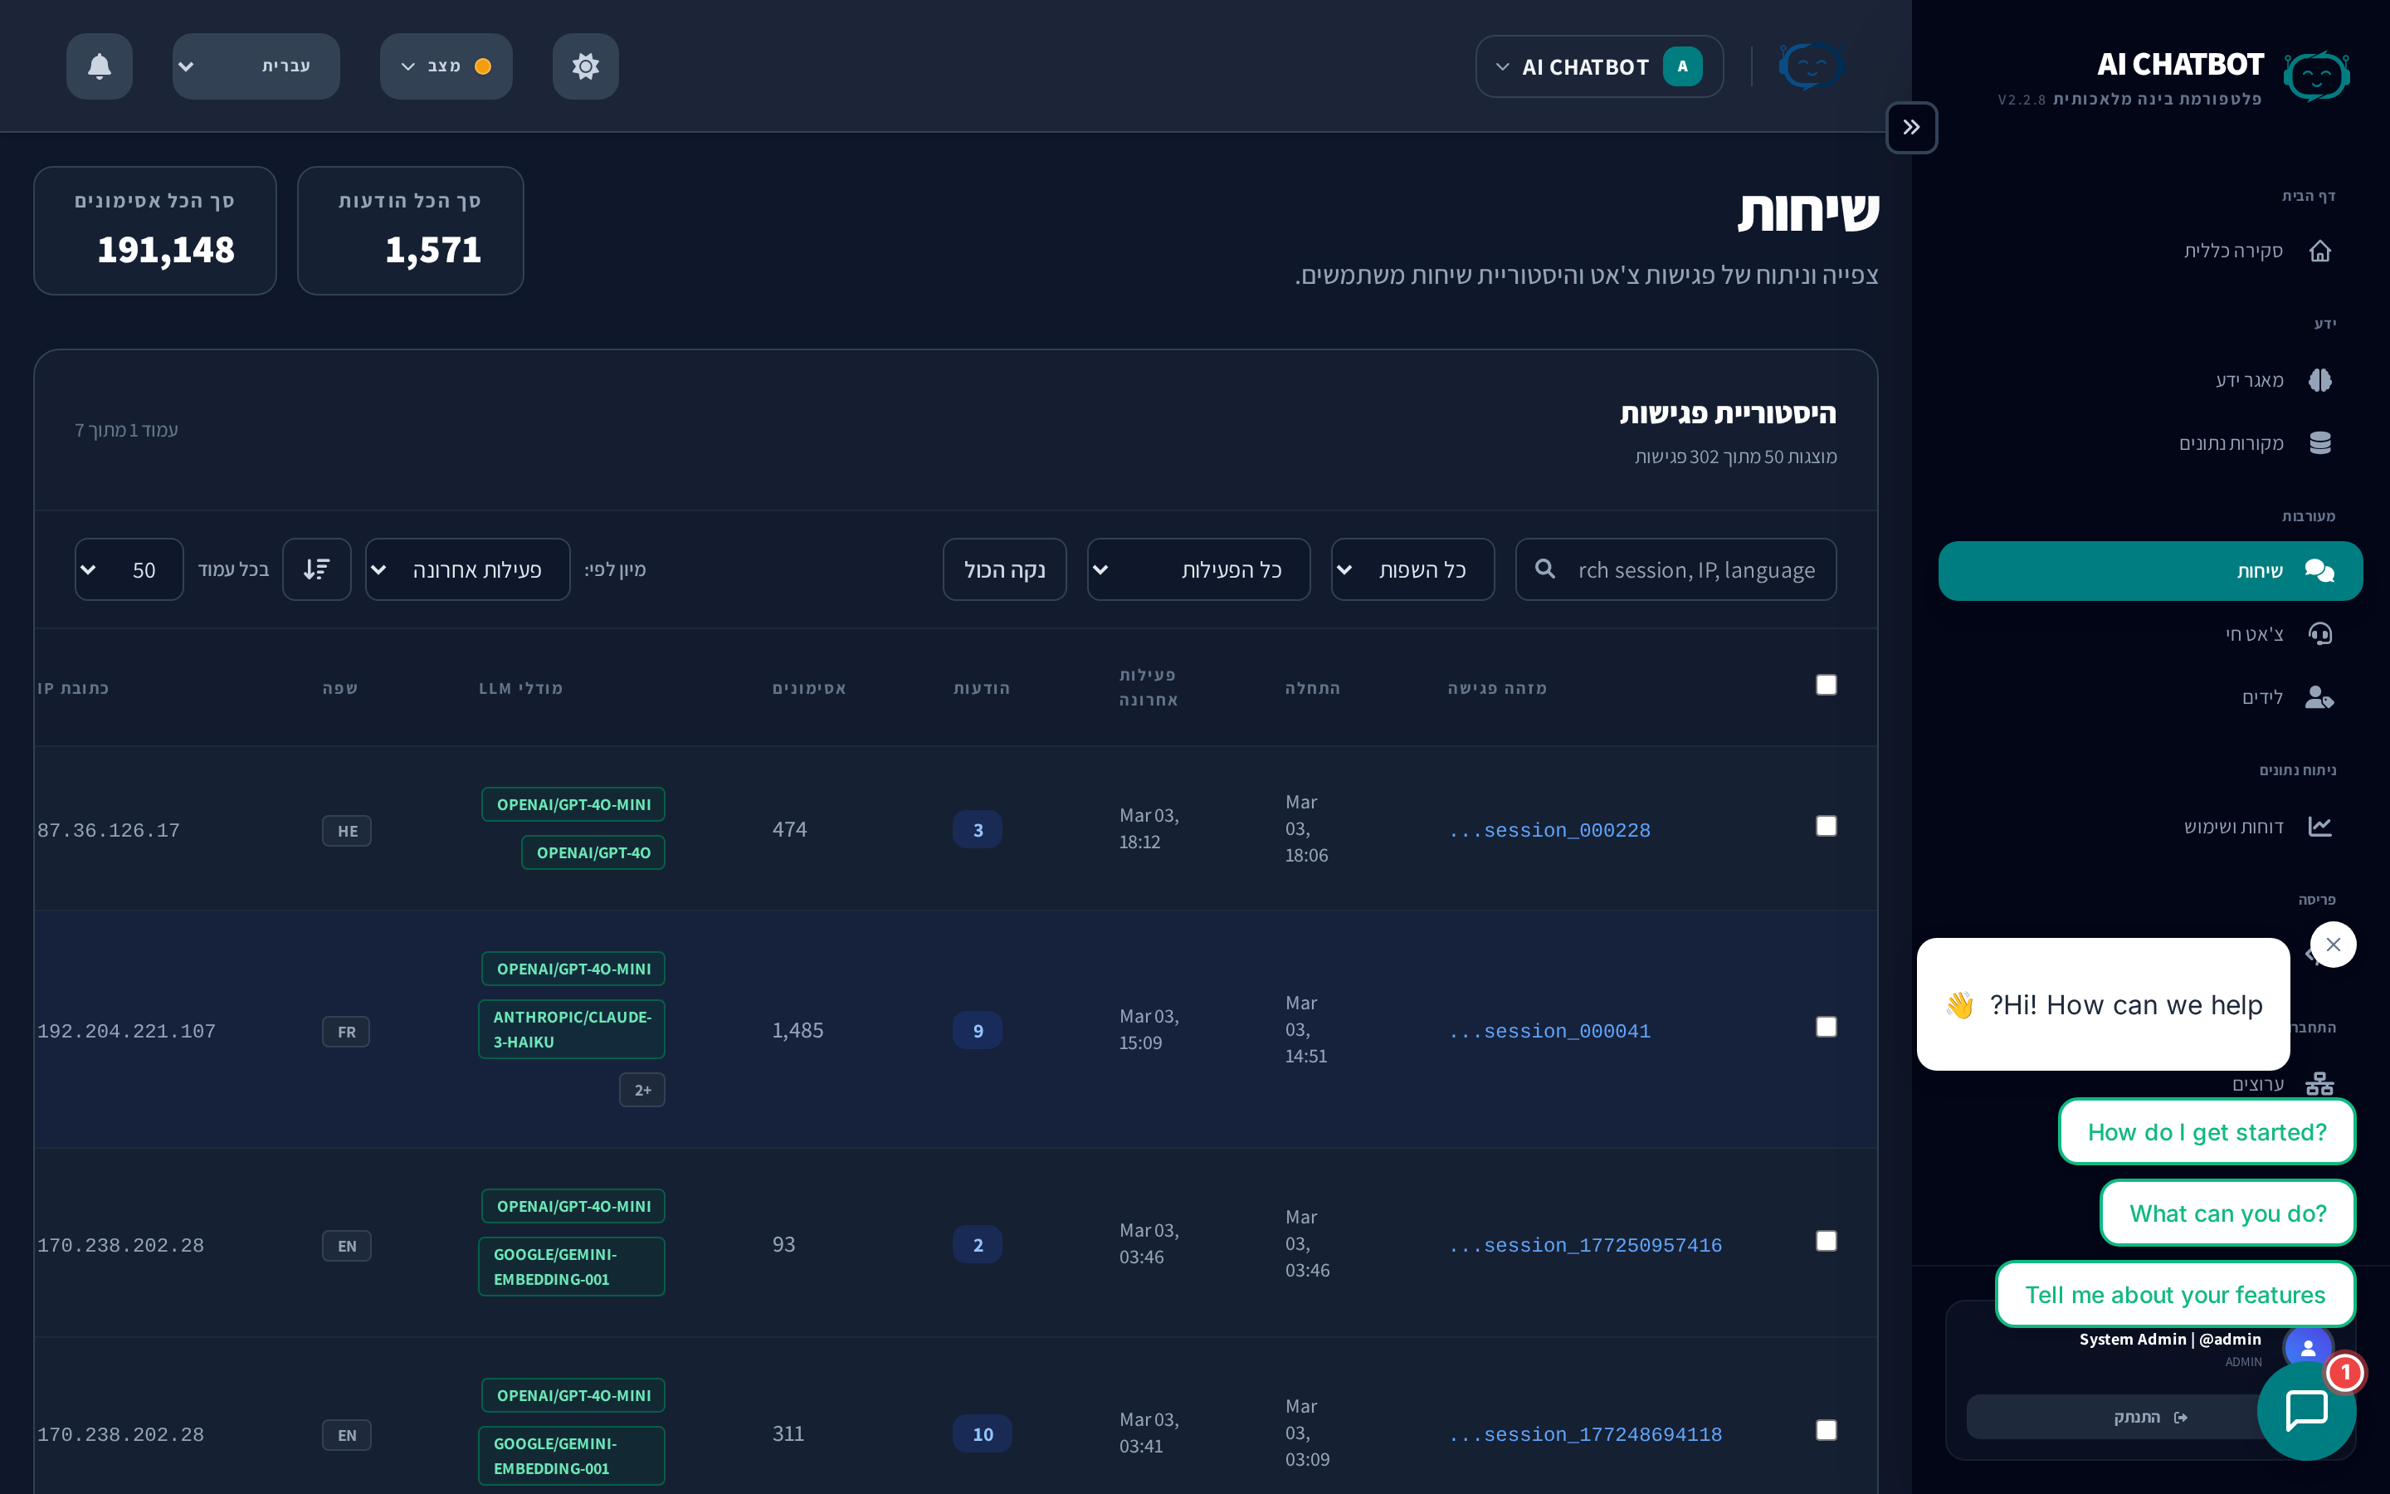The width and height of the screenshot is (2390, 1494).
Task: Close the chat greeting popup
Action: (x=2333, y=945)
